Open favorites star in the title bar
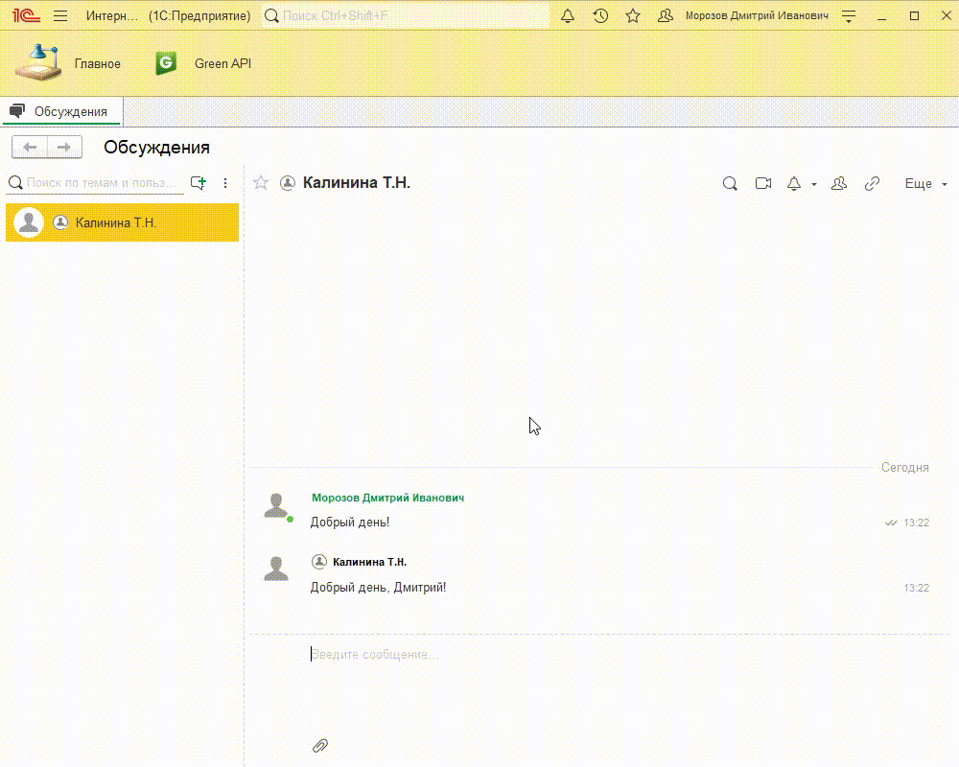Image resolution: width=959 pixels, height=767 pixels. [x=633, y=16]
